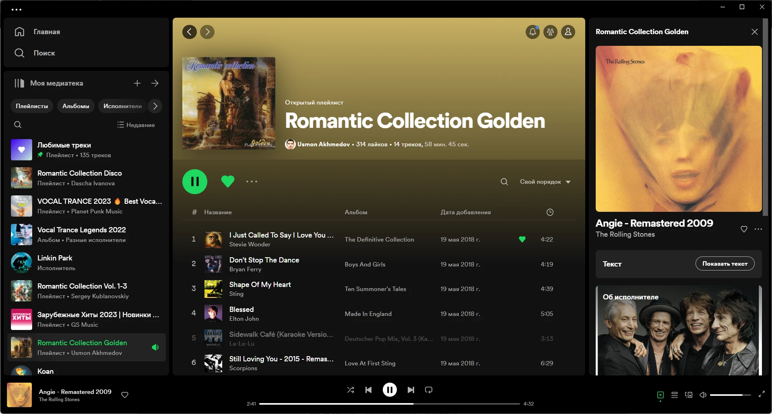Adjust the volume slider
This screenshot has height=414, width=772.
point(730,395)
